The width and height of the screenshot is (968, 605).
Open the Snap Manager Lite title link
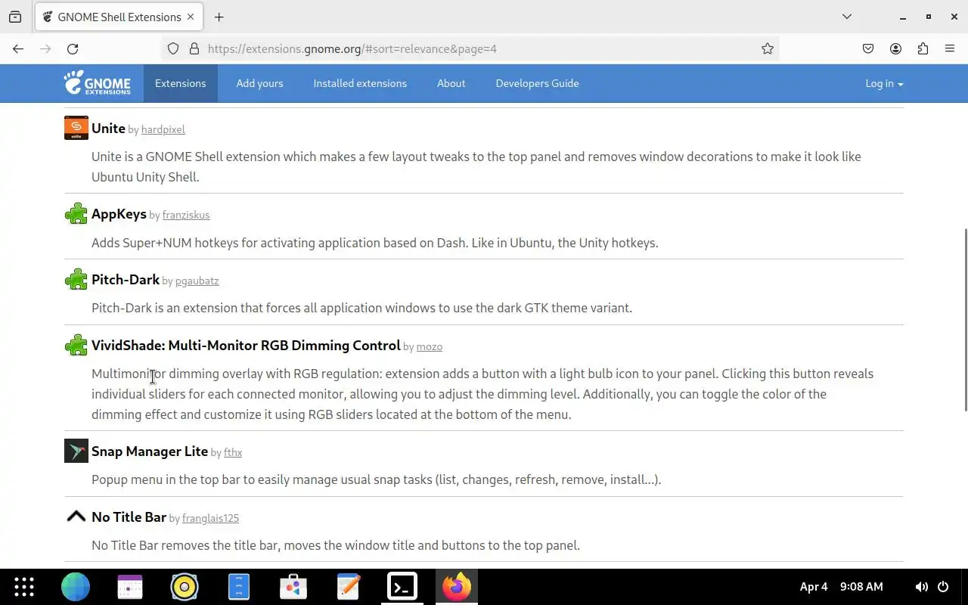150,451
